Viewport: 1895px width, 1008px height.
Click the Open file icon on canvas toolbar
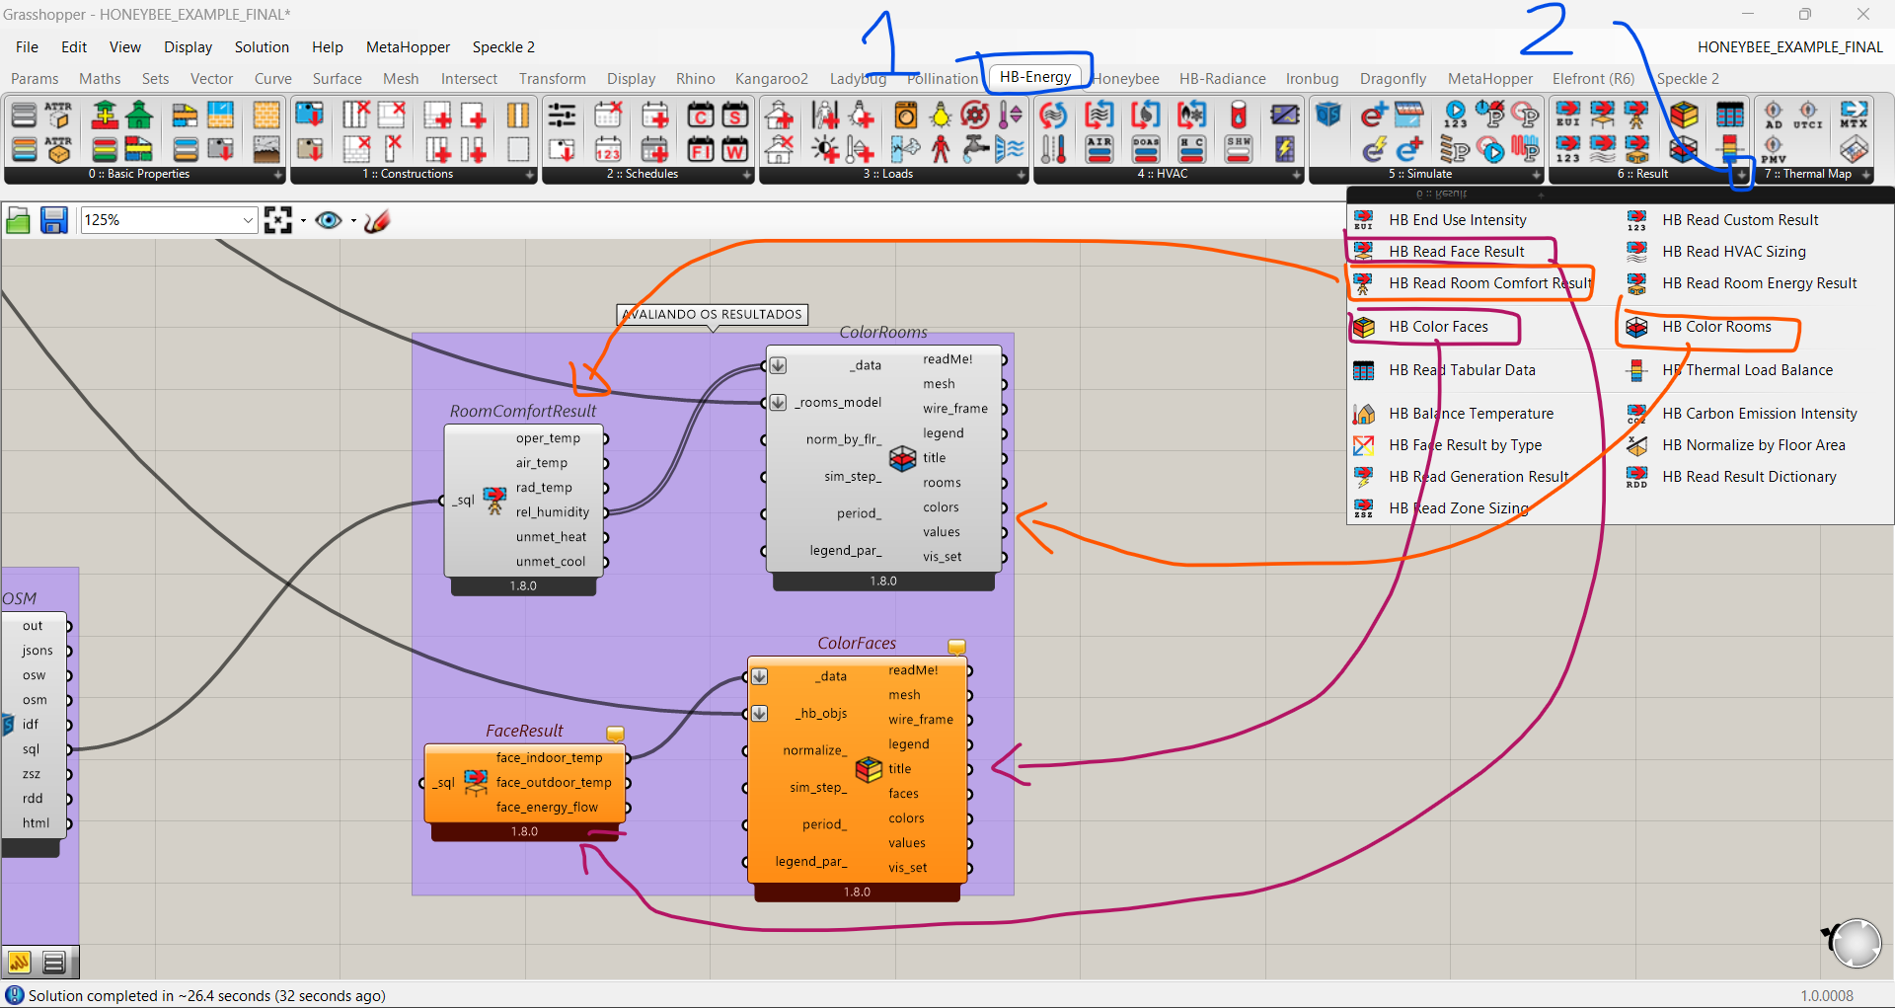click(18, 220)
